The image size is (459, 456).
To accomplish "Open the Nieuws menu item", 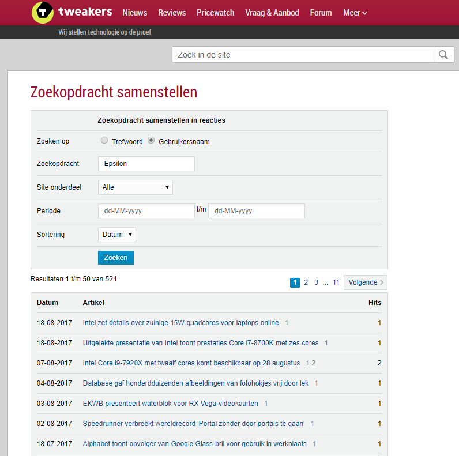I will pyautogui.click(x=135, y=13).
